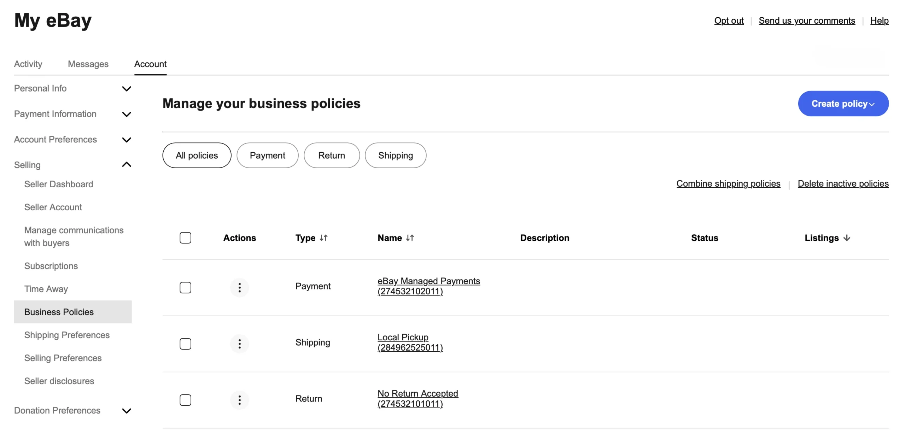
Task: Filter policies by Shipping
Action: [395, 155]
